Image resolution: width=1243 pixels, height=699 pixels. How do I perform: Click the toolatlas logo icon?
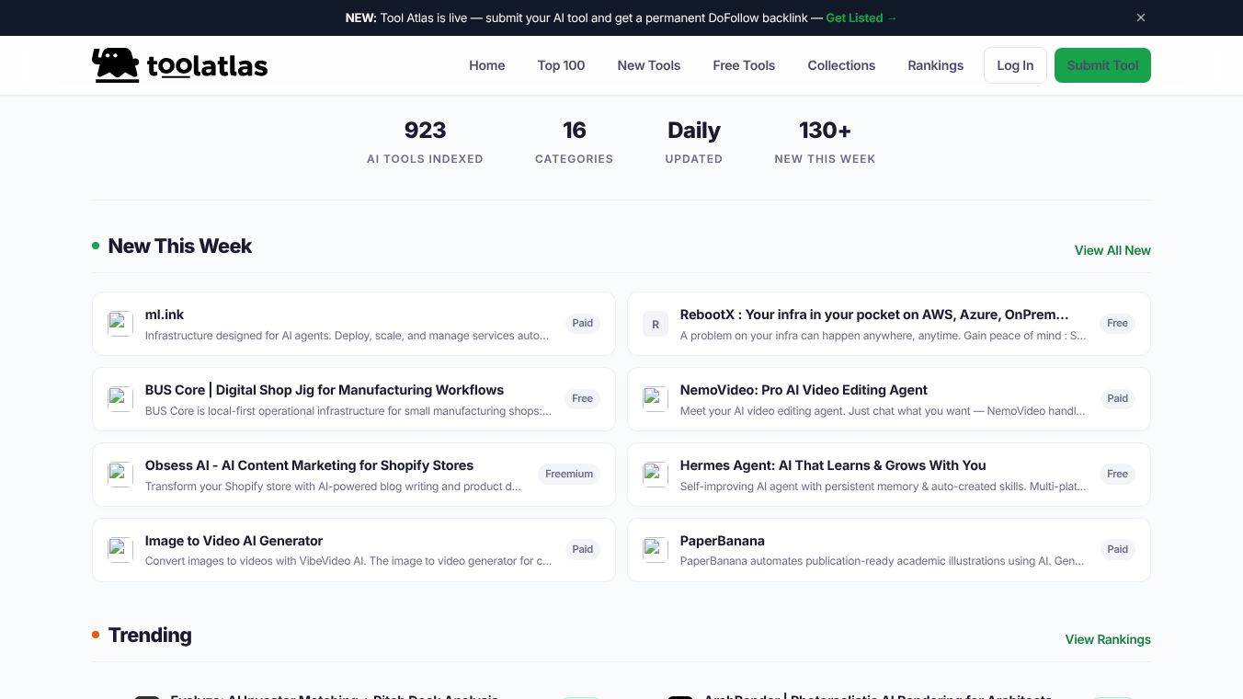116,65
